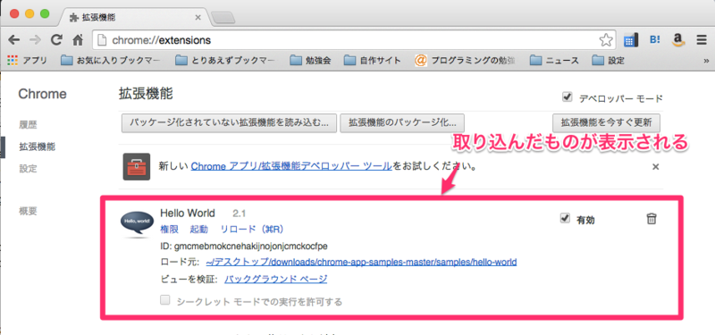Open the アプリ apps shortcut
Image resolution: width=715 pixels, height=335 pixels.
[28, 60]
